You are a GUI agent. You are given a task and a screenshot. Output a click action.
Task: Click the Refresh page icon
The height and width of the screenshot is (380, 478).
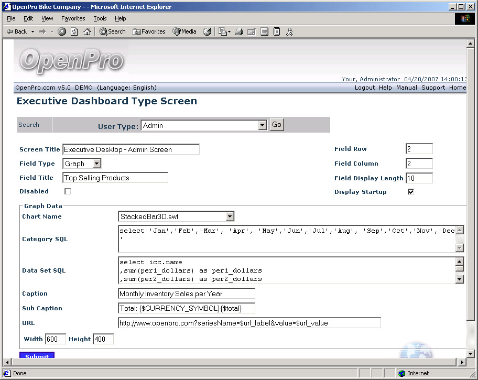74,31
